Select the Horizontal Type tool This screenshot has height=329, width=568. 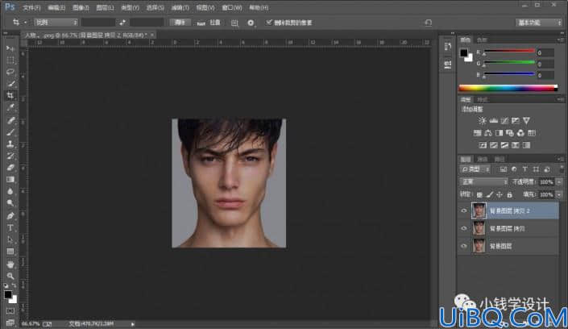tap(10, 227)
